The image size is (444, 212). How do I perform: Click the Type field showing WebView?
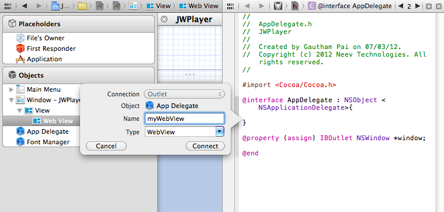181,131
